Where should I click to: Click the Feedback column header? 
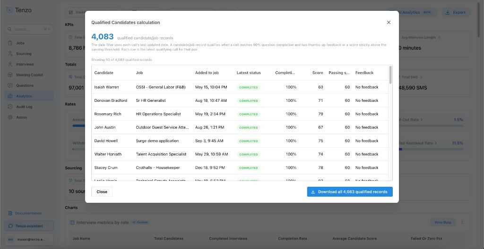[x=364, y=73]
